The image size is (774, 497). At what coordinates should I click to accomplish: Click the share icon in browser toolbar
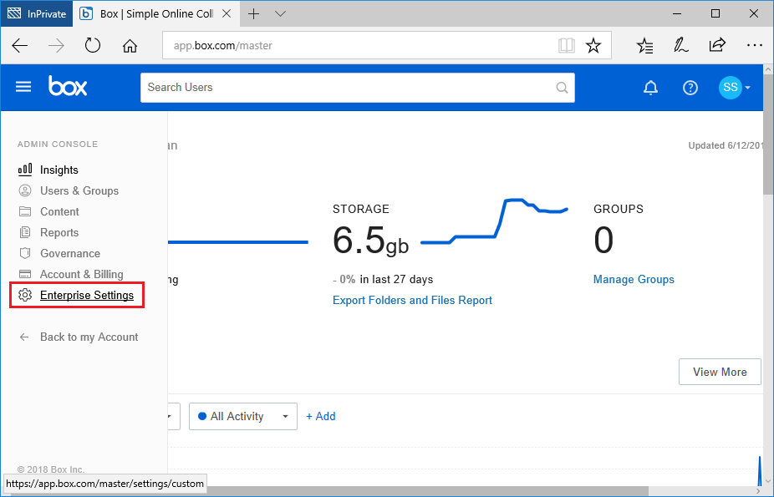[x=717, y=46]
